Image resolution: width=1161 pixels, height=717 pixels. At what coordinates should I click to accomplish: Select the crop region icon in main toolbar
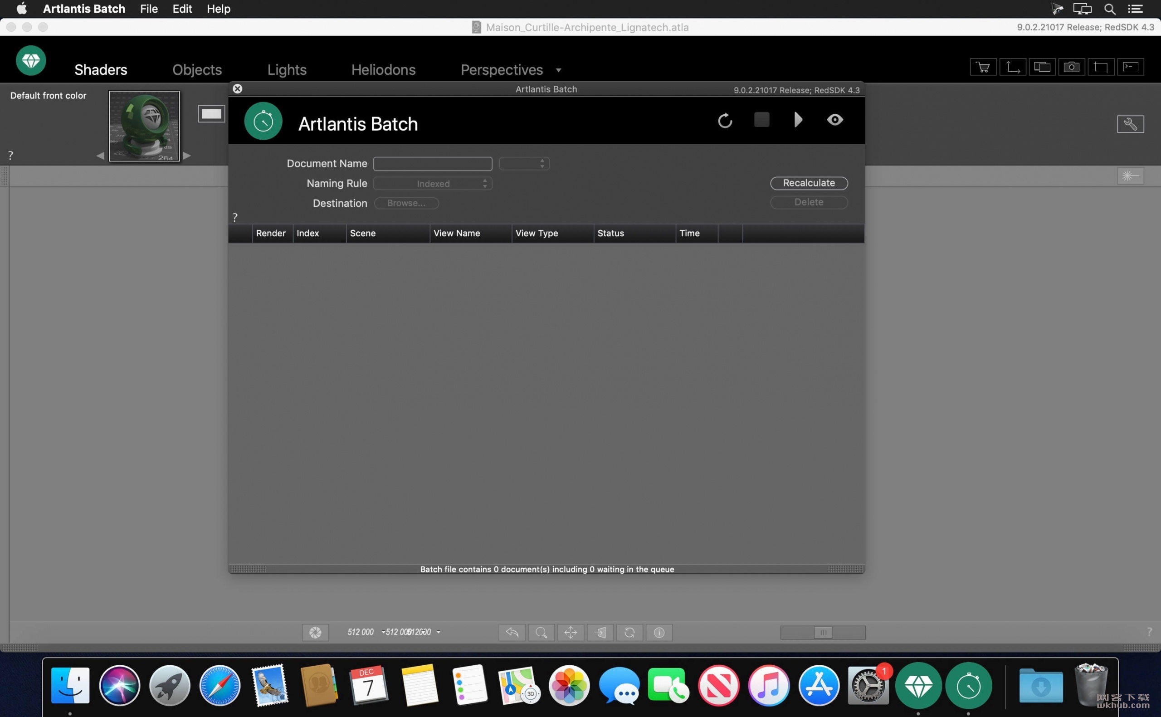(1101, 67)
